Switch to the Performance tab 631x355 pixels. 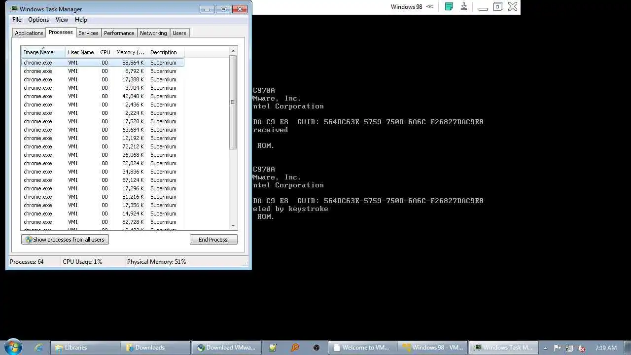tap(119, 33)
